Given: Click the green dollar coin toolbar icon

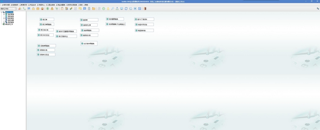Looking at the screenshot, I should click(x=48, y=9).
